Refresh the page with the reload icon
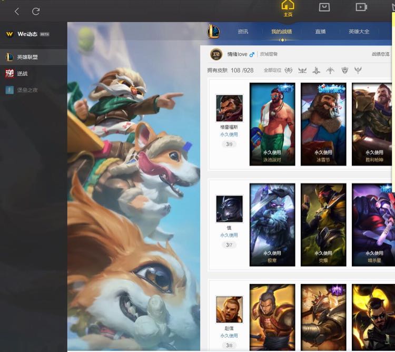The image size is (395, 352). (x=36, y=11)
